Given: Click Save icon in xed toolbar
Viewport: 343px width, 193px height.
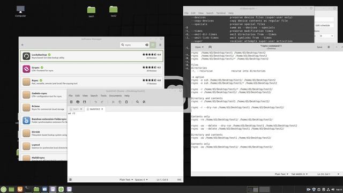Looking at the screenshot, I should [x=85, y=102].
